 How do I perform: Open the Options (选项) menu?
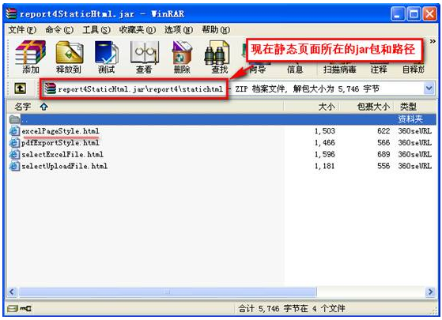(x=179, y=29)
